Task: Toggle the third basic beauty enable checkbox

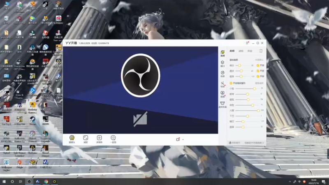Action: pos(258,76)
